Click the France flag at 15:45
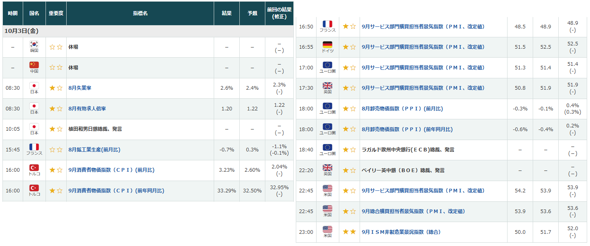Image resolution: width=590 pixels, height=246 pixels. (34, 147)
